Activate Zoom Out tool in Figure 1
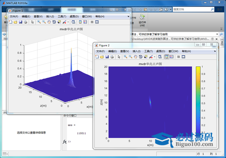 44,22
